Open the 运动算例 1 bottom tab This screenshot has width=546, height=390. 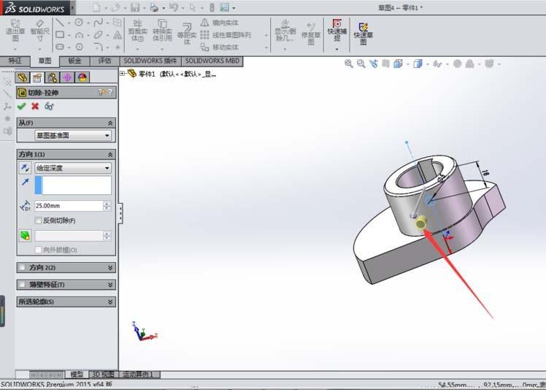coord(139,375)
